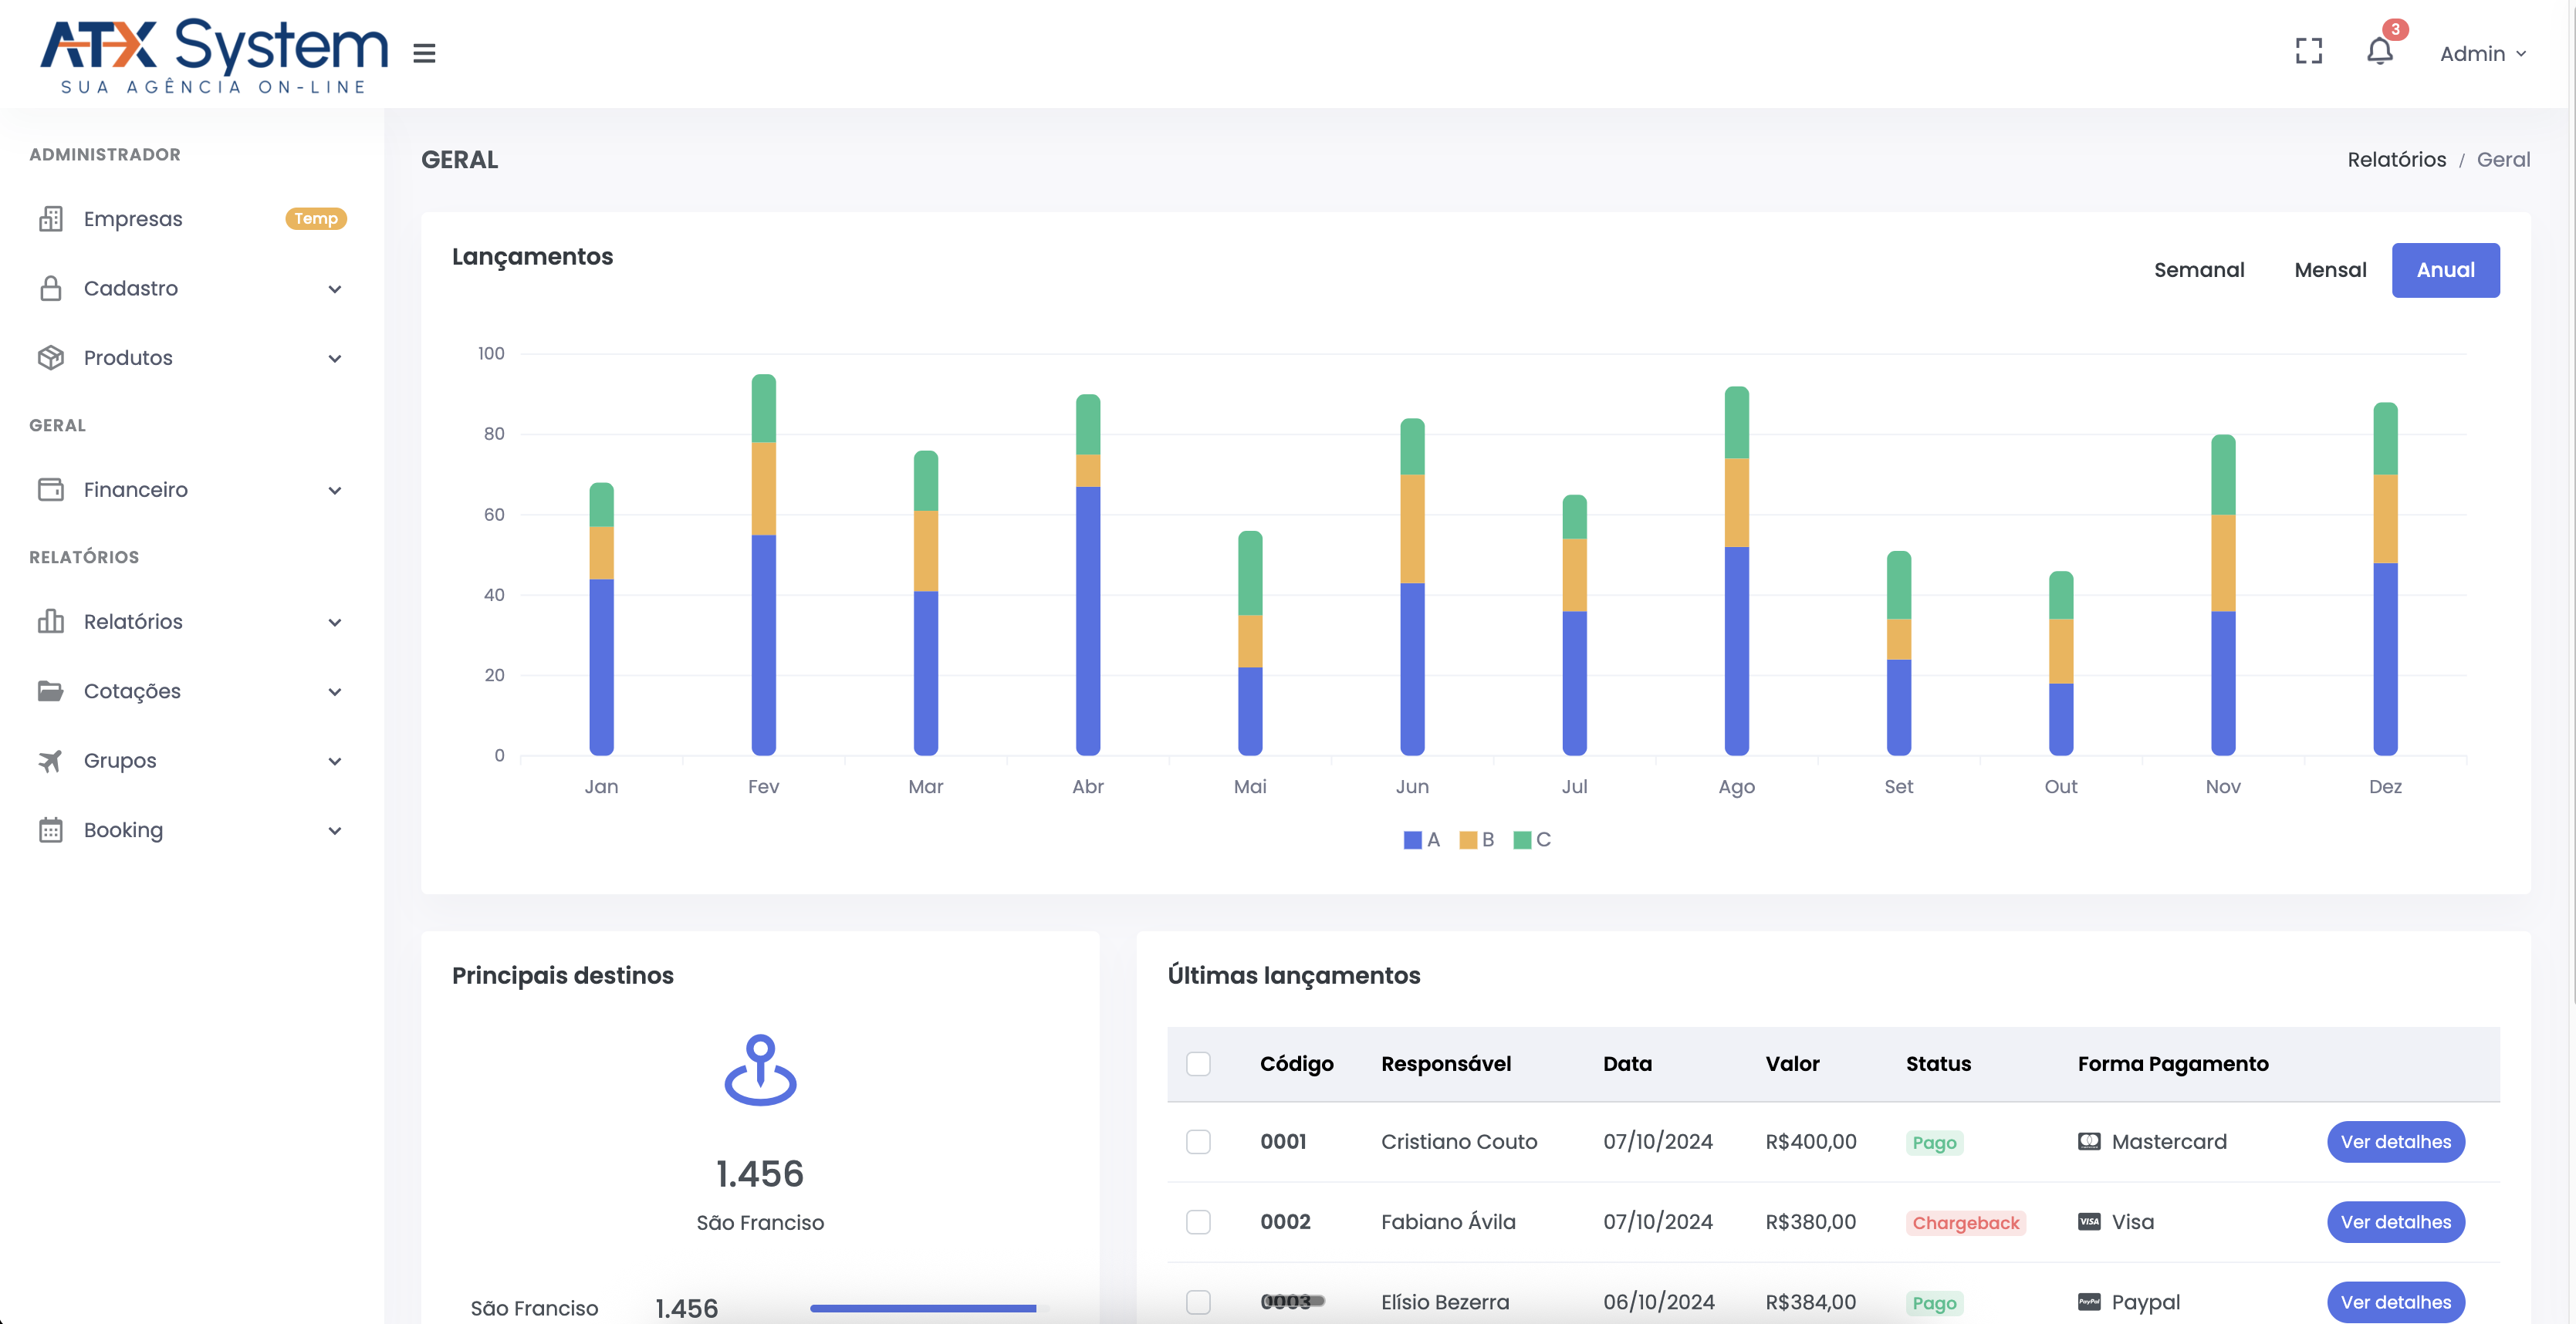Open the Relatórios bar-chart icon
Screen dimensions: 2576x1324
pyautogui.click(x=52, y=621)
